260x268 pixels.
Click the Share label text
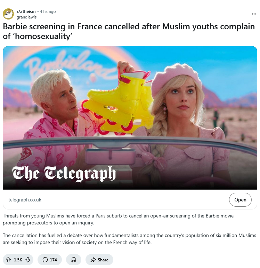(103, 260)
